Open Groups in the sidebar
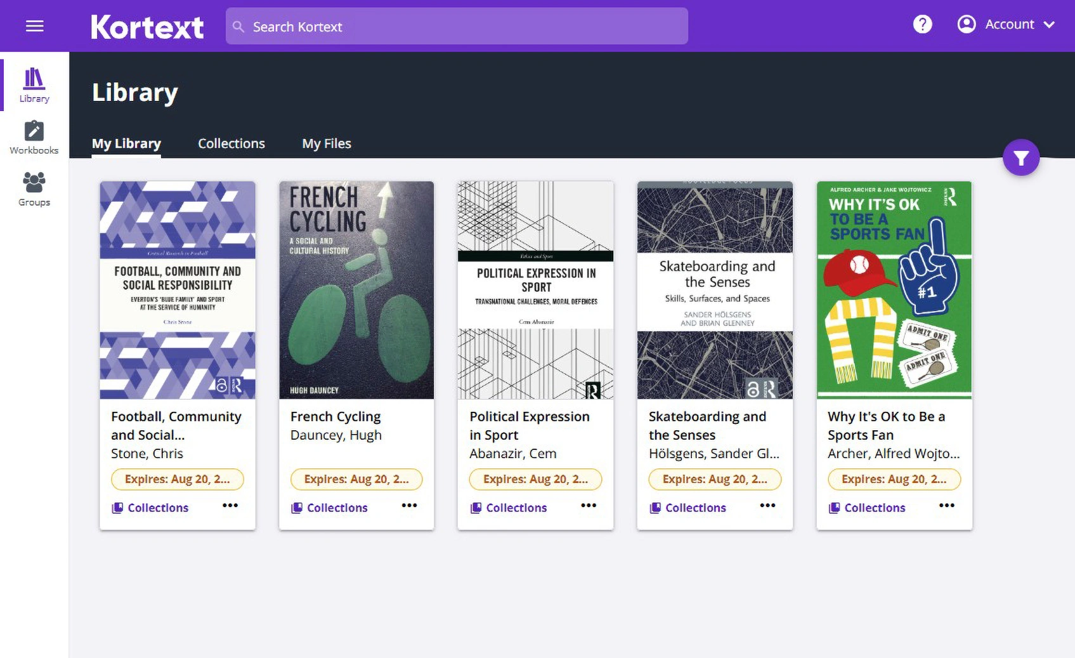This screenshot has width=1075, height=658. click(34, 189)
